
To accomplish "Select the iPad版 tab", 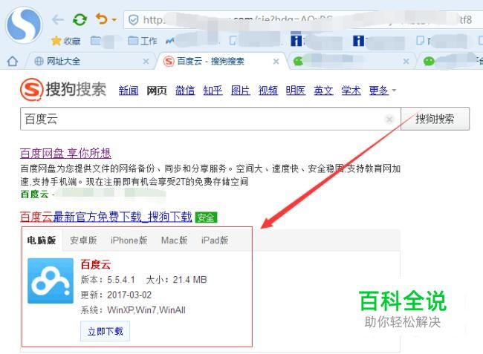I will (215, 240).
